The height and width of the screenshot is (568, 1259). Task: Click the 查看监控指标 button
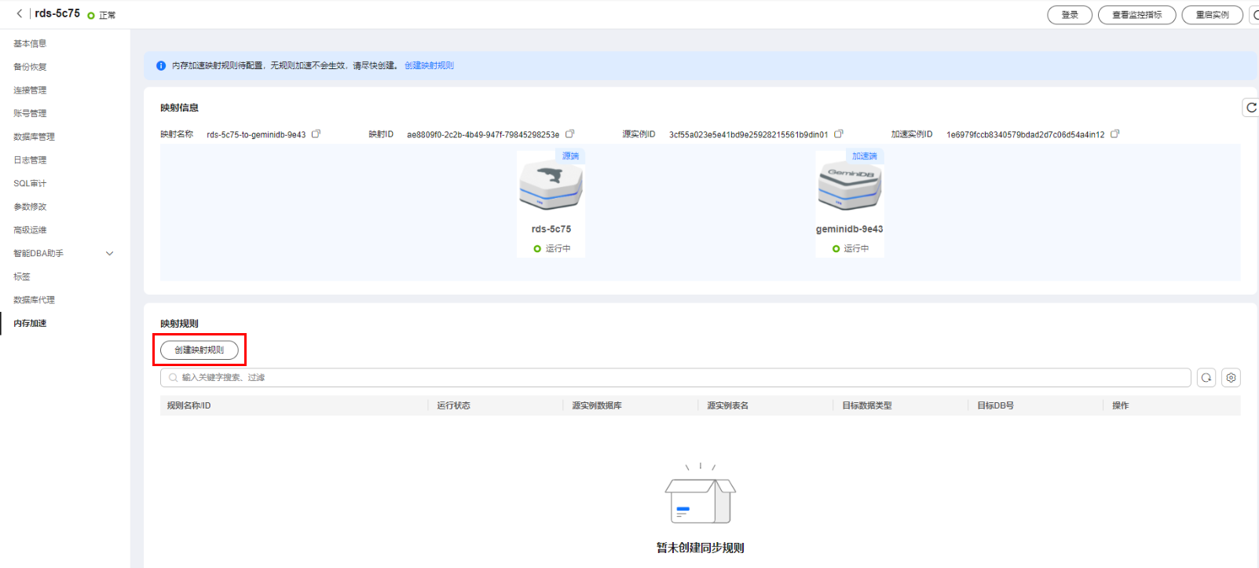pyautogui.click(x=1136, y=15)
